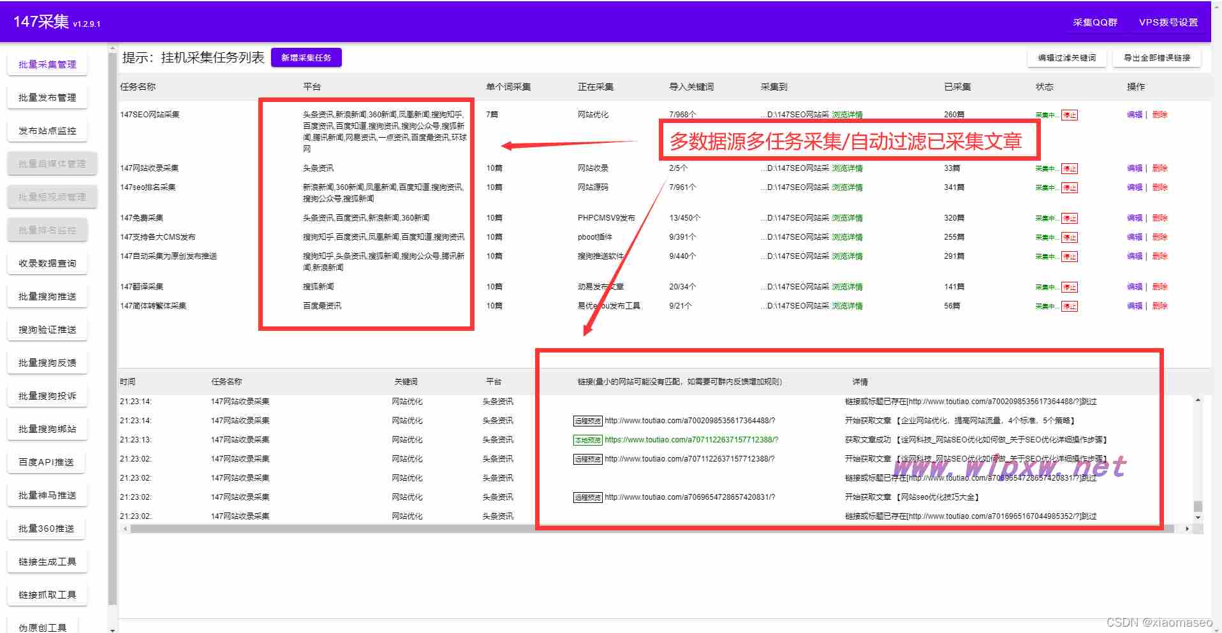Open 链接生成工具
Viewport: 1222px width, 633px height.
(47, 562)
